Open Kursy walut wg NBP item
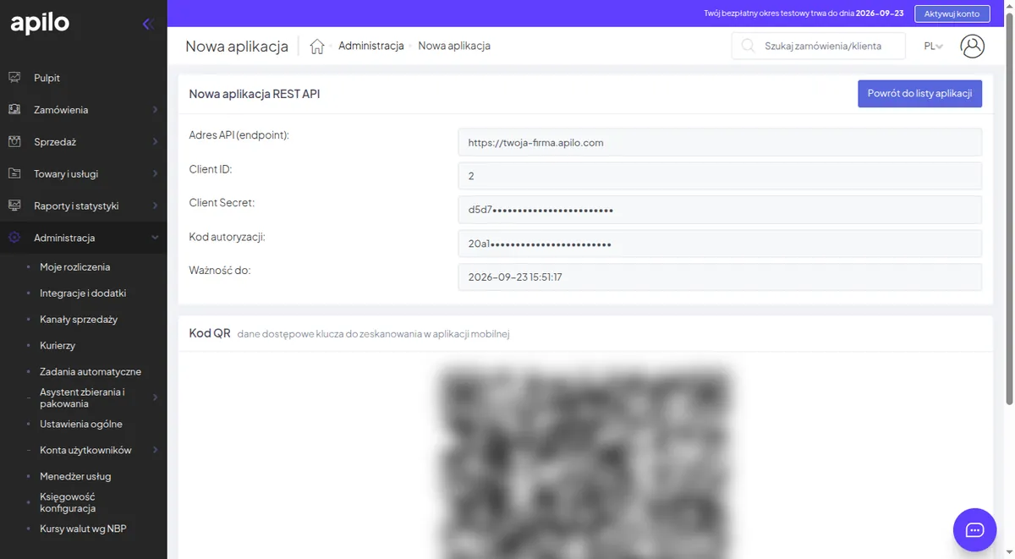The image size is (1015, 559). [x=83, y=529]
